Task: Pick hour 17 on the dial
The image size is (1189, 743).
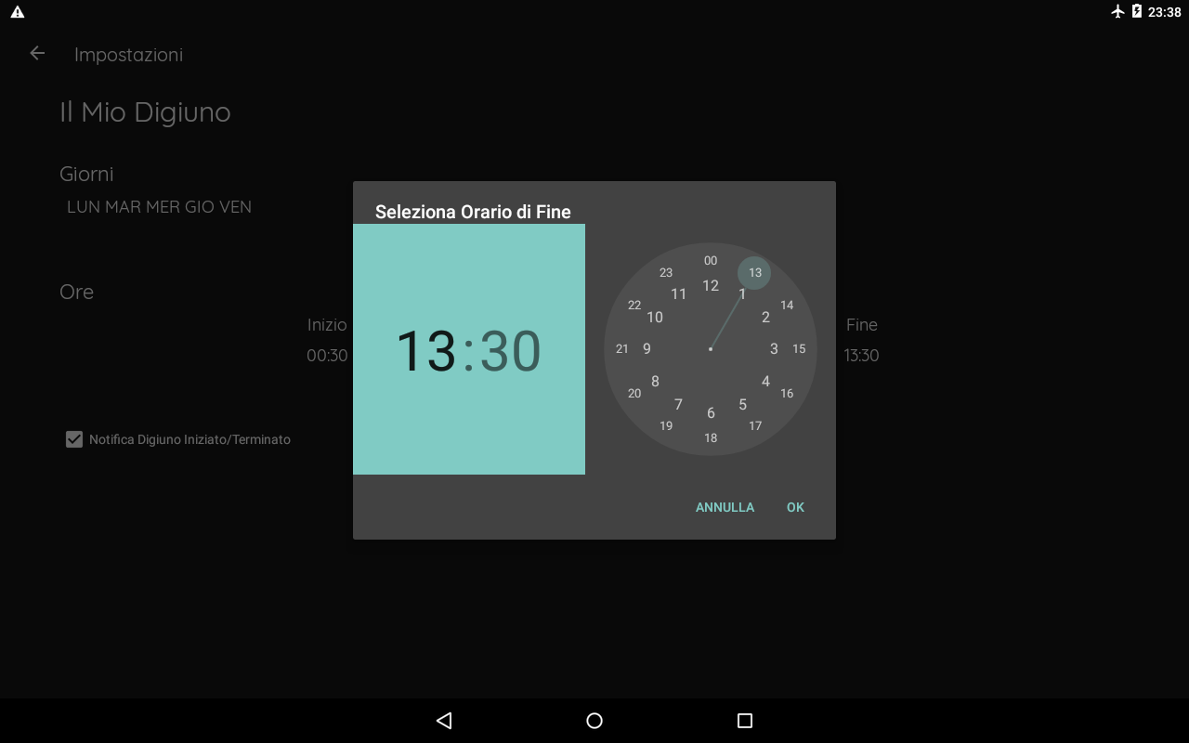Action: (x=755, y=426)
